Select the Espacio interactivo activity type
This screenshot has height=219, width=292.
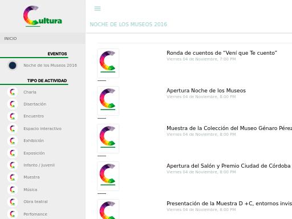click(42, 129)
